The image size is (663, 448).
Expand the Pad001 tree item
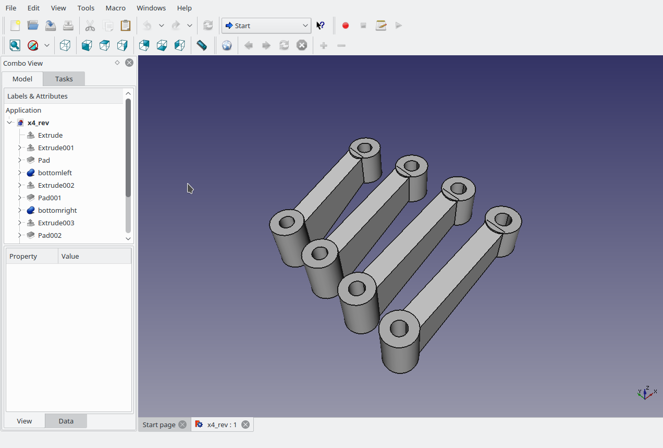tap(20, 198)
